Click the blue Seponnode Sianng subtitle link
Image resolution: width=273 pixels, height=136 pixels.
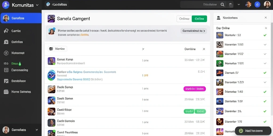pyautogui.click(x=73, y=79)
